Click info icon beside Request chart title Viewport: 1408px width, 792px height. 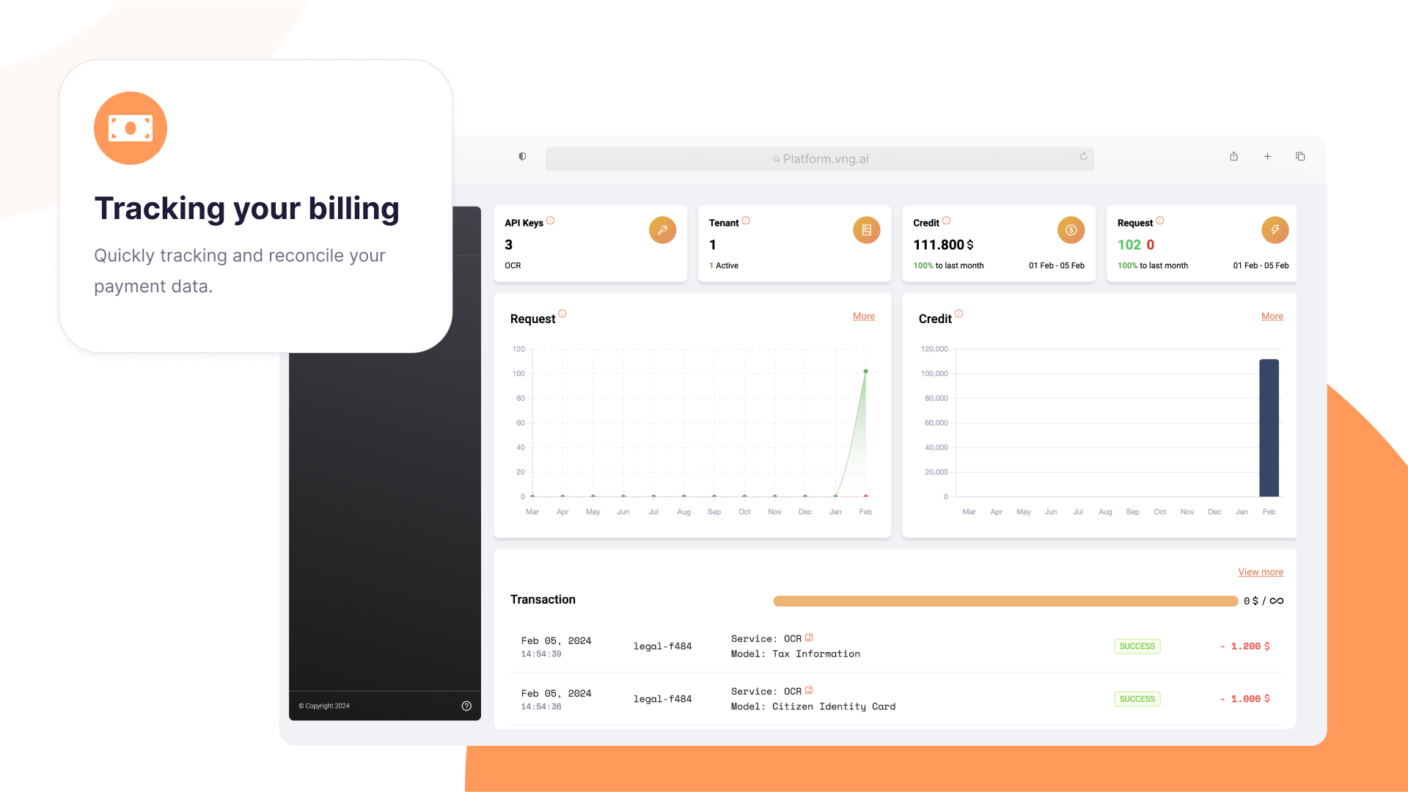click(x=562, y=314)
